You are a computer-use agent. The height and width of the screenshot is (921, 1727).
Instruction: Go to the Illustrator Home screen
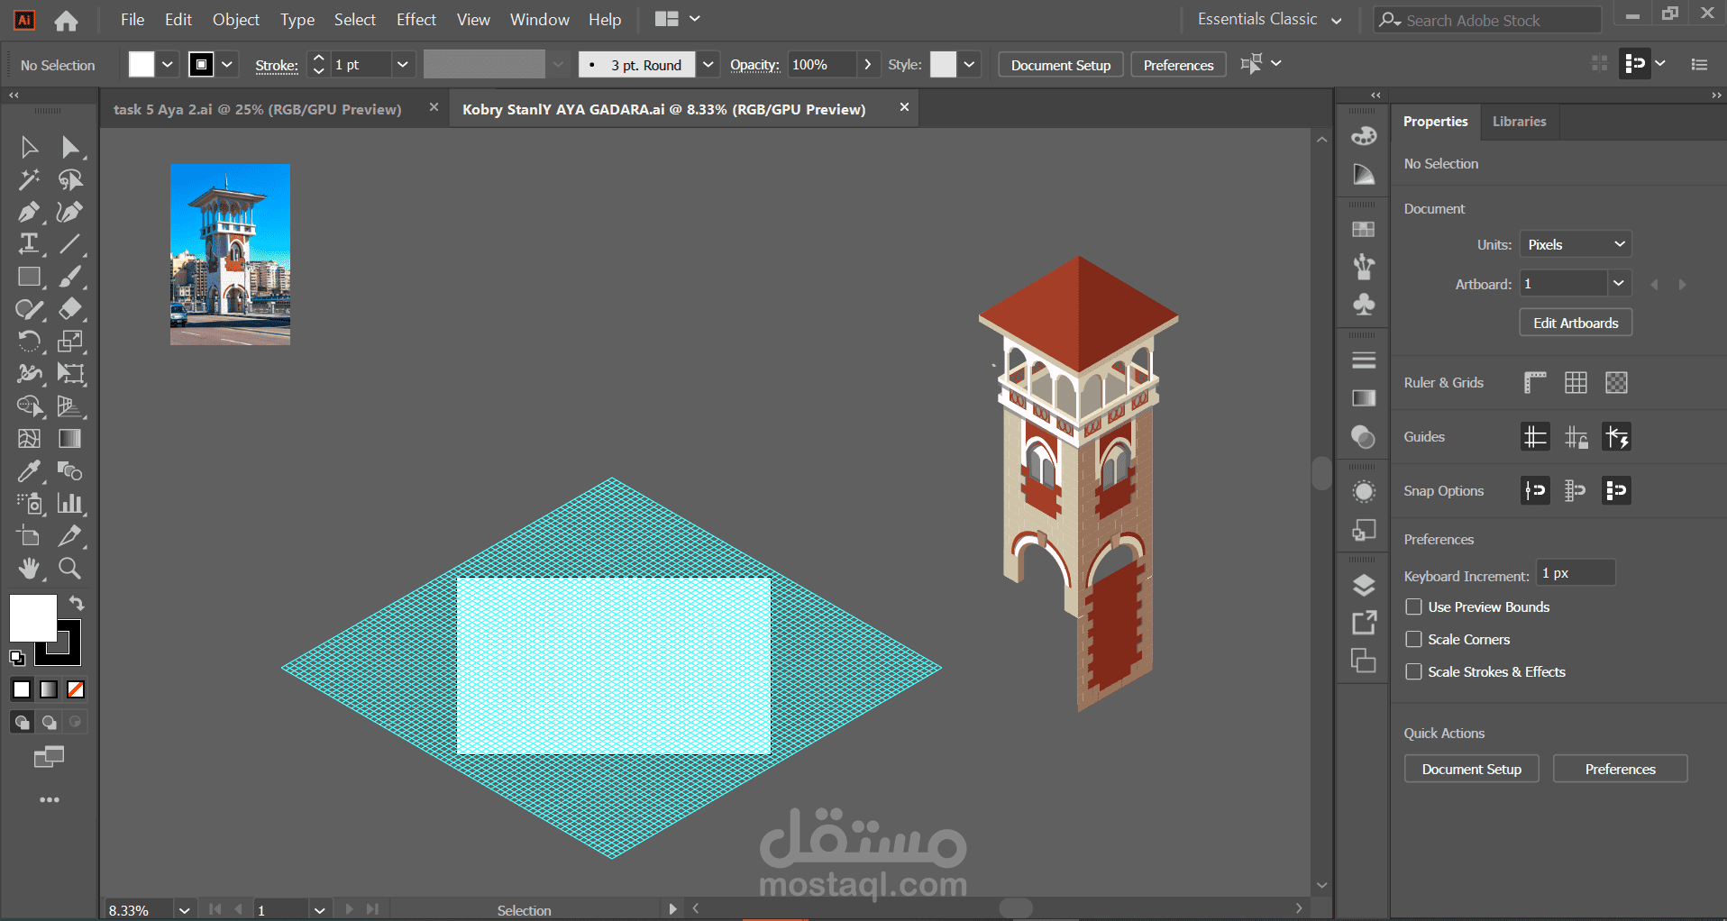click(66, 20)
